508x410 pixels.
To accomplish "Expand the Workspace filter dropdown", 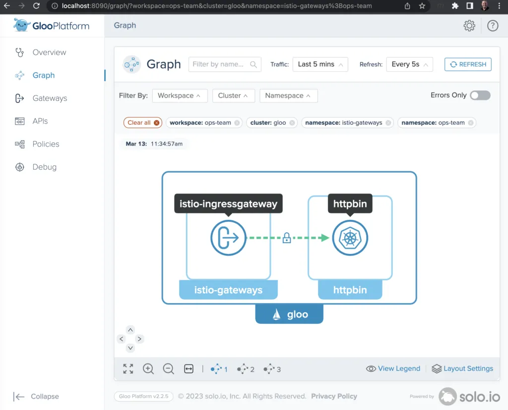I will pyautogui.click(x=180, y=96).
